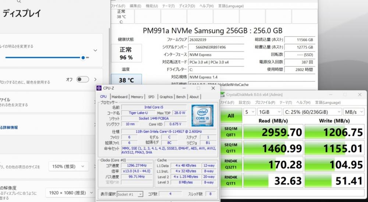Run the RND4K Q32T1 test button
This screenshot has height=202, width=368.
point(231,164)
